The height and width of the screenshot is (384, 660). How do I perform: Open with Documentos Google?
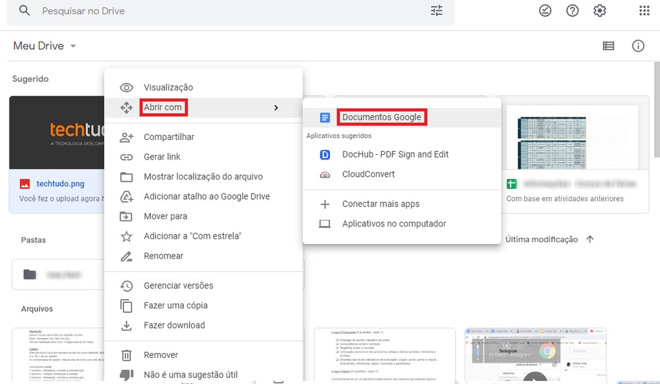(402, 117)
